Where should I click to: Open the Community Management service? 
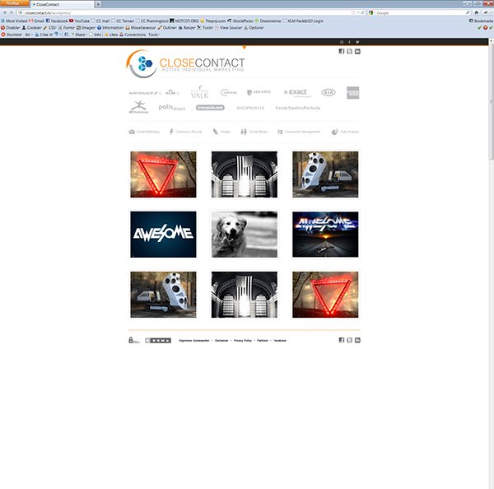(299, 132)
